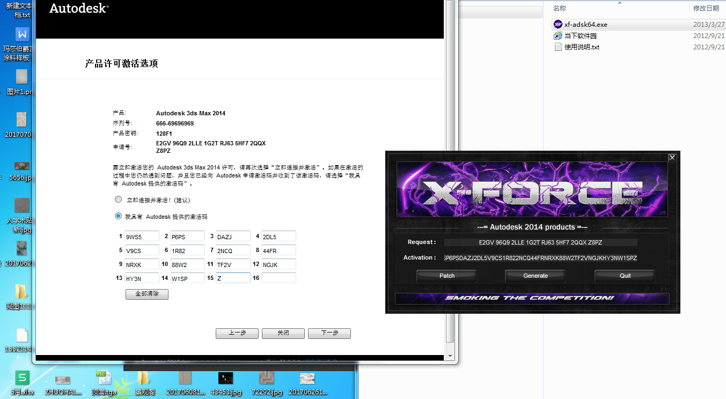The height and width of the screenshot is (399, 726).
Task: Select the 贴图111 folder desktop icon
Action: pos(22,291)
